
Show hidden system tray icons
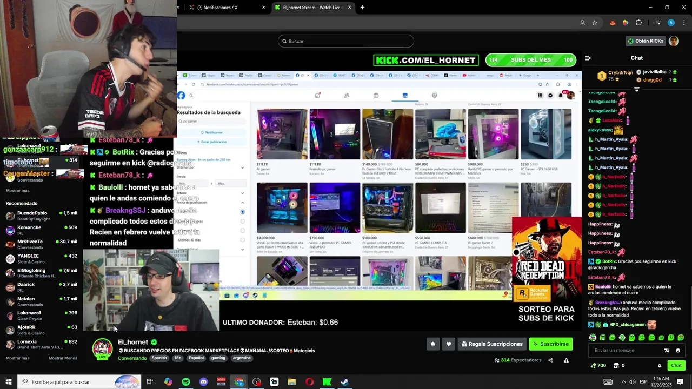click(x=623, y=382)
